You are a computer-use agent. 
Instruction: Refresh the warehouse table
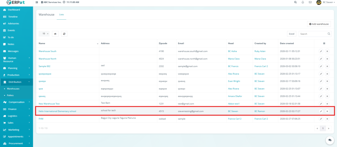tap(64, 34)
